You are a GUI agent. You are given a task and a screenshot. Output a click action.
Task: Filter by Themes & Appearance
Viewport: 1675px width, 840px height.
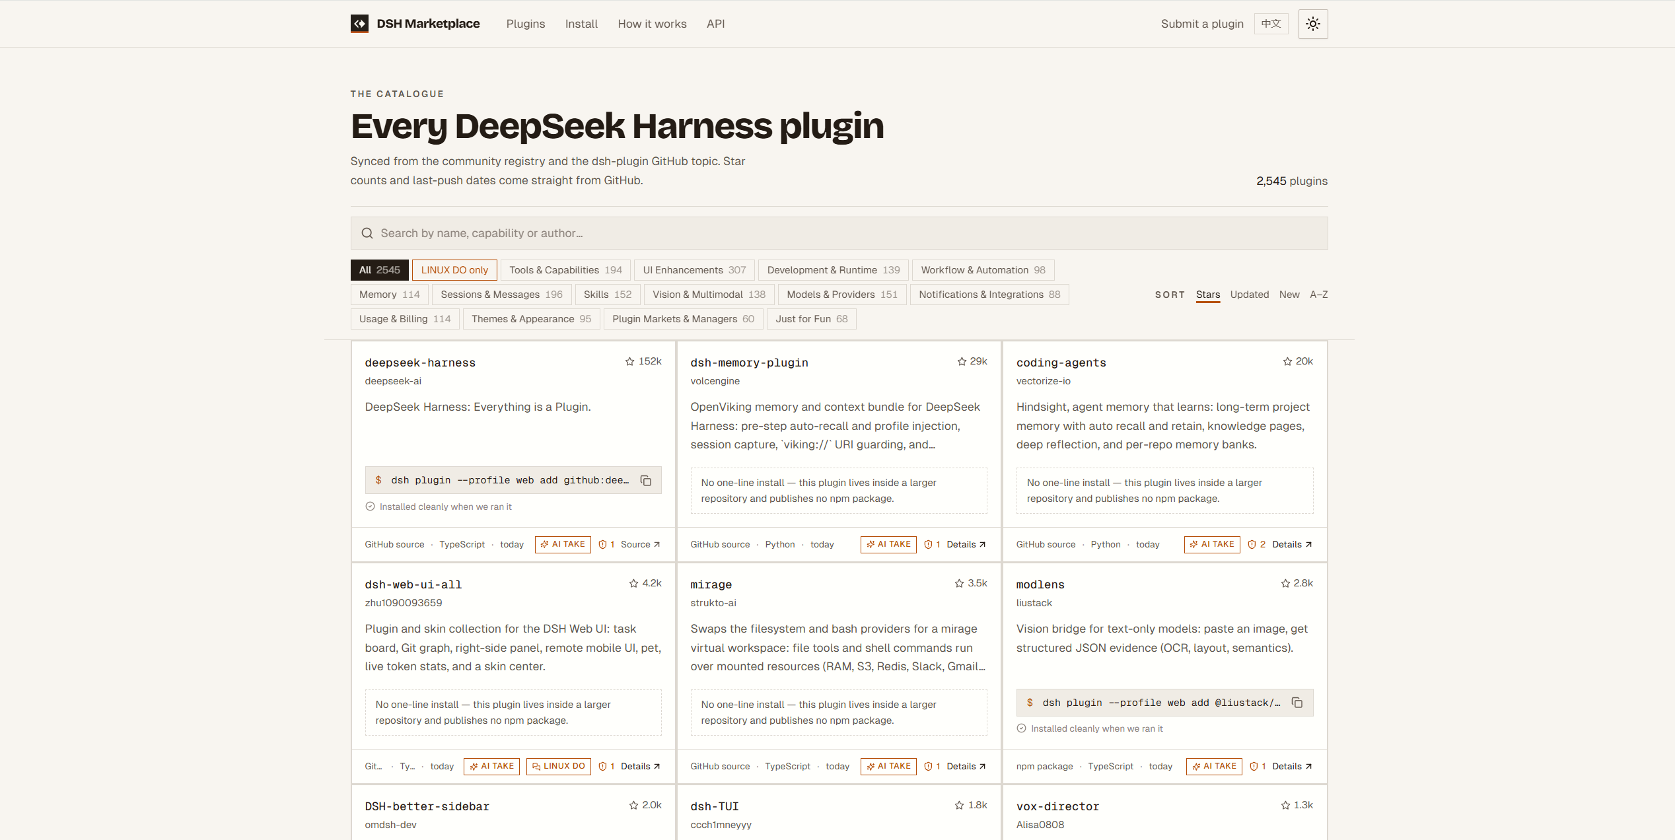pyautogui.click(x=531, y=319)
